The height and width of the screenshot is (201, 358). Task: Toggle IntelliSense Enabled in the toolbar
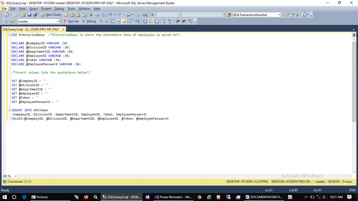[124, 21]
